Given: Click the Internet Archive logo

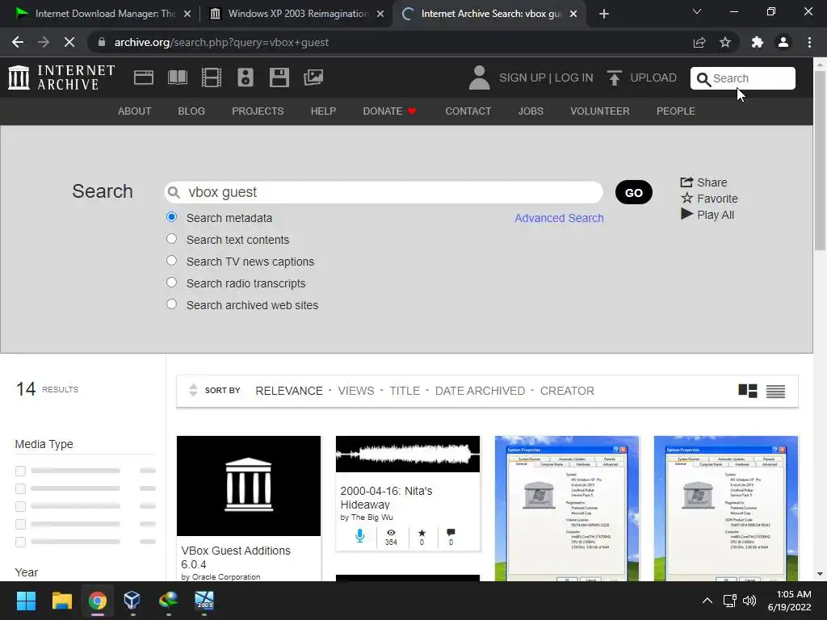Looking at the screenshot, I should click(61, 77).
